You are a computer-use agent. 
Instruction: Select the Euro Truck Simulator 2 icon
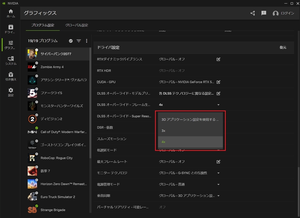point(32,197)
